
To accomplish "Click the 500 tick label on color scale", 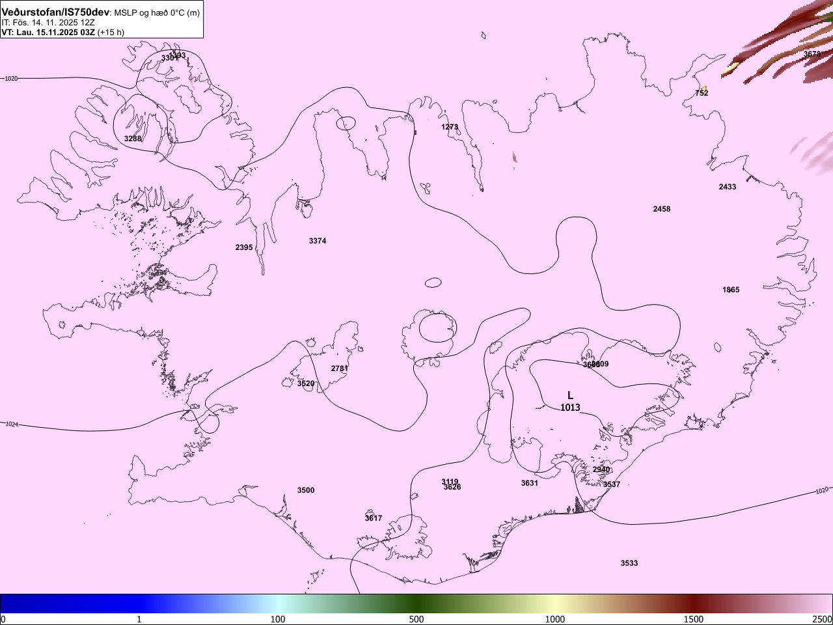I will click(x=416, y=619).
